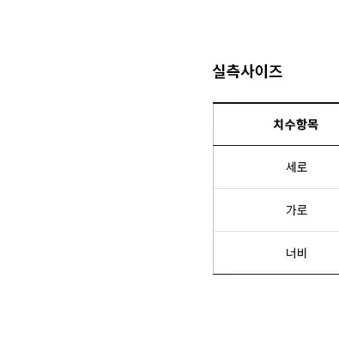Click the 너비 row label
The image size is (339, 339).
click(x=296, y=253)
